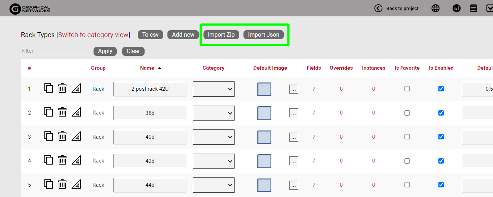Disable Is Enabled checkbox for 38d
Viewport: 493px width, 197px height.
tap(441, 113)
